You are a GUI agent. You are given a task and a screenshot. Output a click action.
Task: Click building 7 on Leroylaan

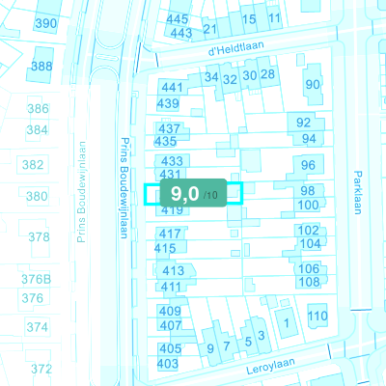coord(227,346)
